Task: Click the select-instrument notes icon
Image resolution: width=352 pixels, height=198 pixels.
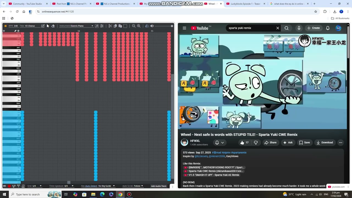Action: pyautogui.click(x=97, y=26)
